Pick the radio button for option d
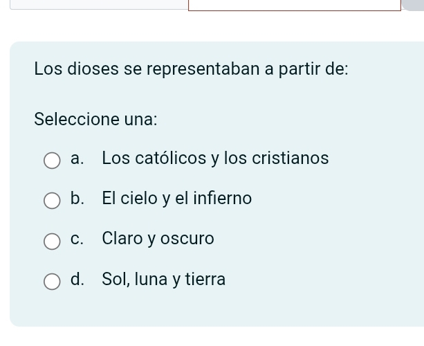The height and width of the screenshot is (346, 424). click(52, 282)
